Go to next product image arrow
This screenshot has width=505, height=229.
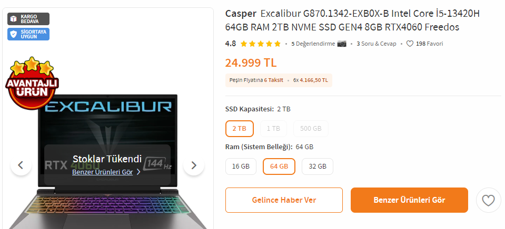coord(194,165)
